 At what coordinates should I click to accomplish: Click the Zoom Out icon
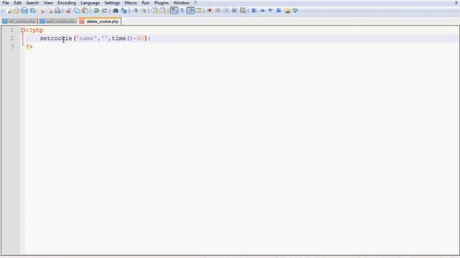pos(144,11)
